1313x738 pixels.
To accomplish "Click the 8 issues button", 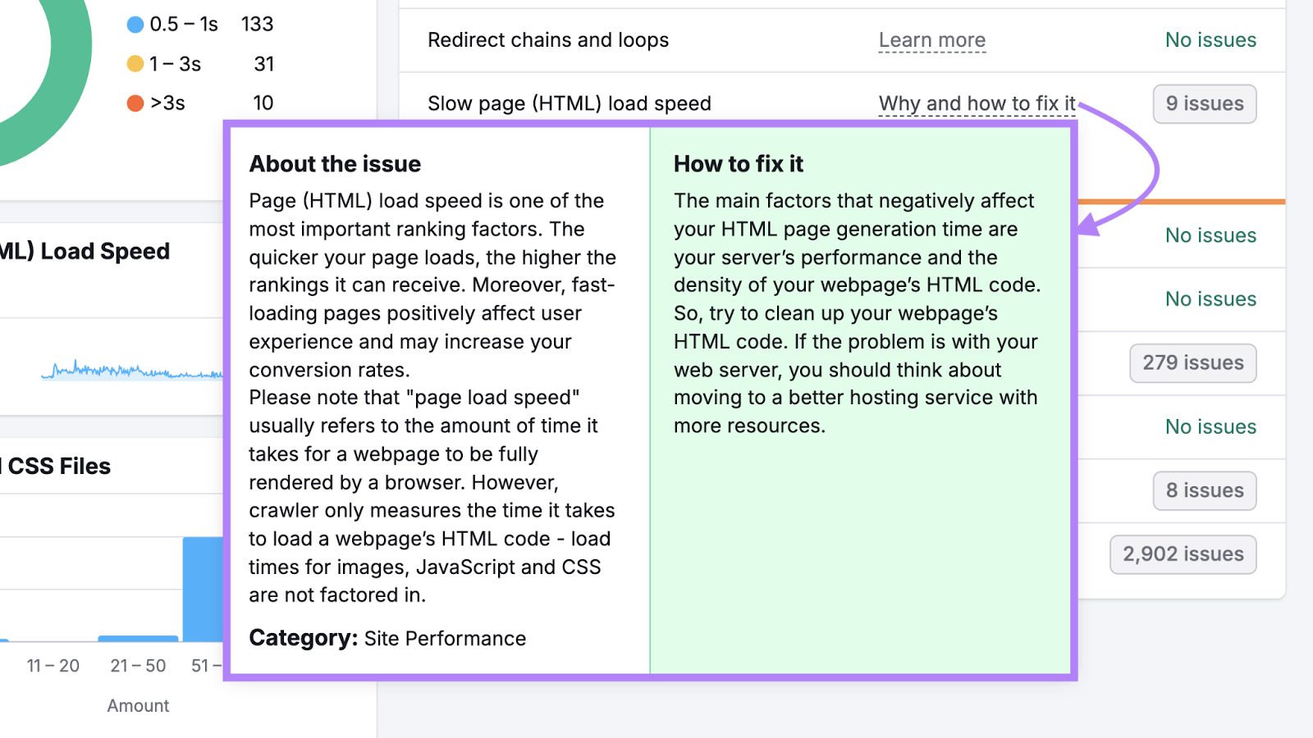I will pos(1204,490).
